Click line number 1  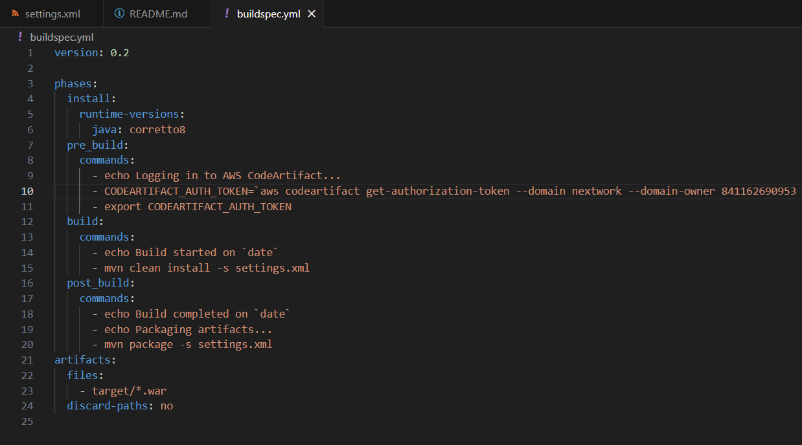click(30, 52)
